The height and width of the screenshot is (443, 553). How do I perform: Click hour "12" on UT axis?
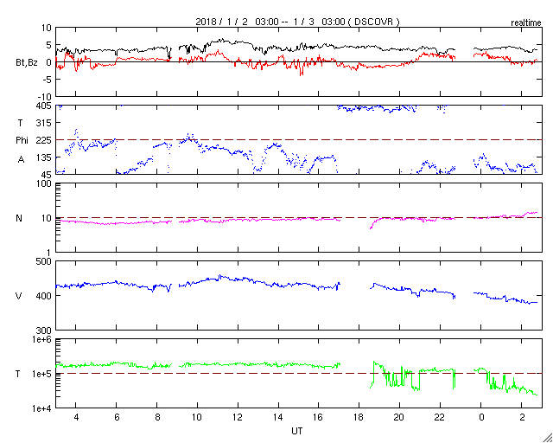tap(238, 417)
